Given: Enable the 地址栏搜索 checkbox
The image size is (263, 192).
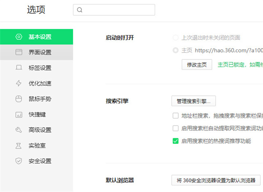Looking at the screenshot, I should tap(176, 116).
